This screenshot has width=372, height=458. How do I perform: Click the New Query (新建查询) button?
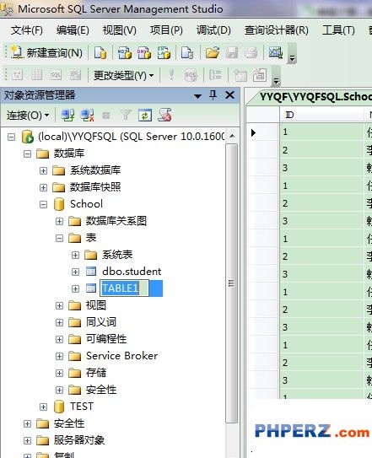pyautogui.click(x=46, y=53)
